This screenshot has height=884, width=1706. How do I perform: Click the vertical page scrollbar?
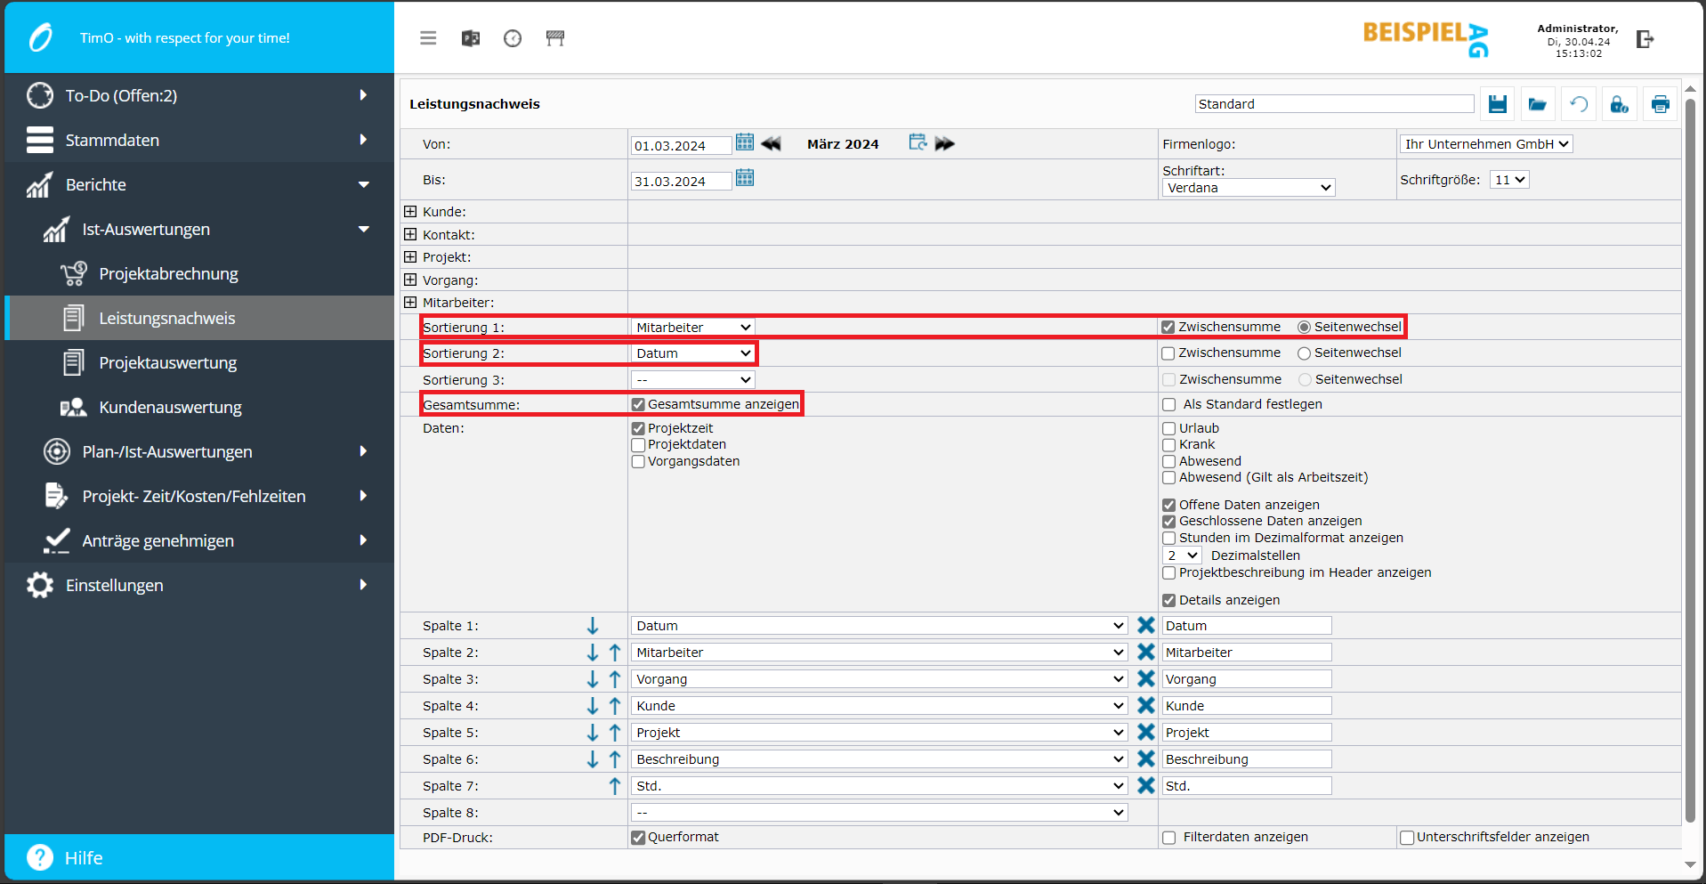tap(1690, 445)
